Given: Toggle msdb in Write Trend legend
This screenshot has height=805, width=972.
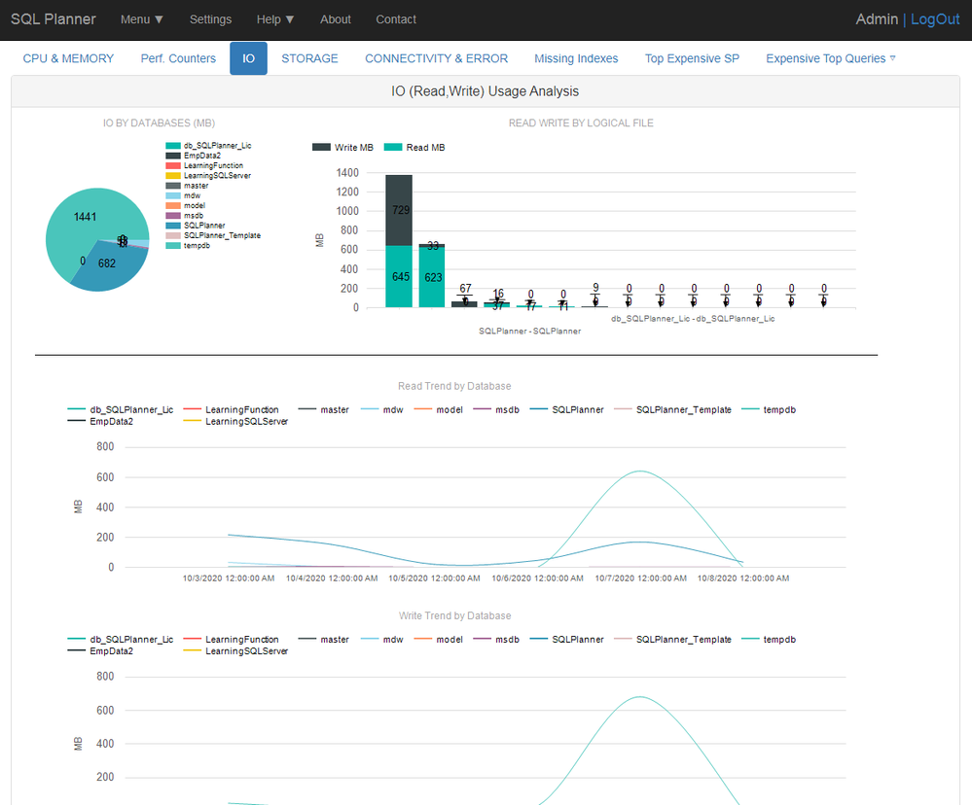Looking at the screenshot, I should coord(496,639).
